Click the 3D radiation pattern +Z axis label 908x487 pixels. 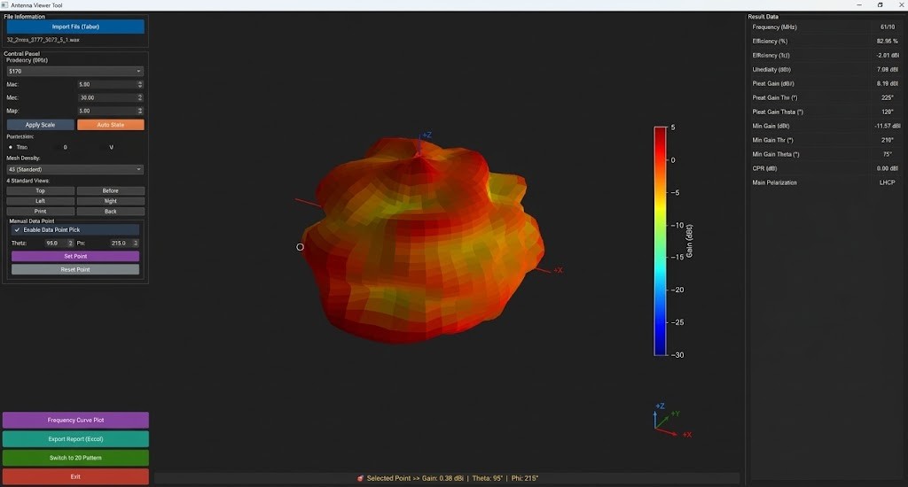pos(427,135)
